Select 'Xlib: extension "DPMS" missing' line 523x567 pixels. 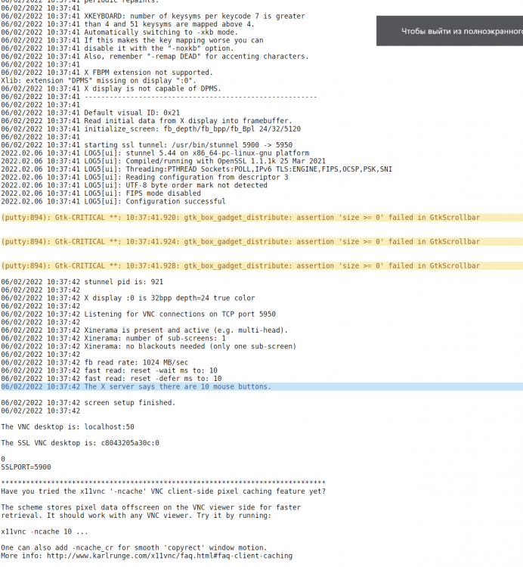98,80
